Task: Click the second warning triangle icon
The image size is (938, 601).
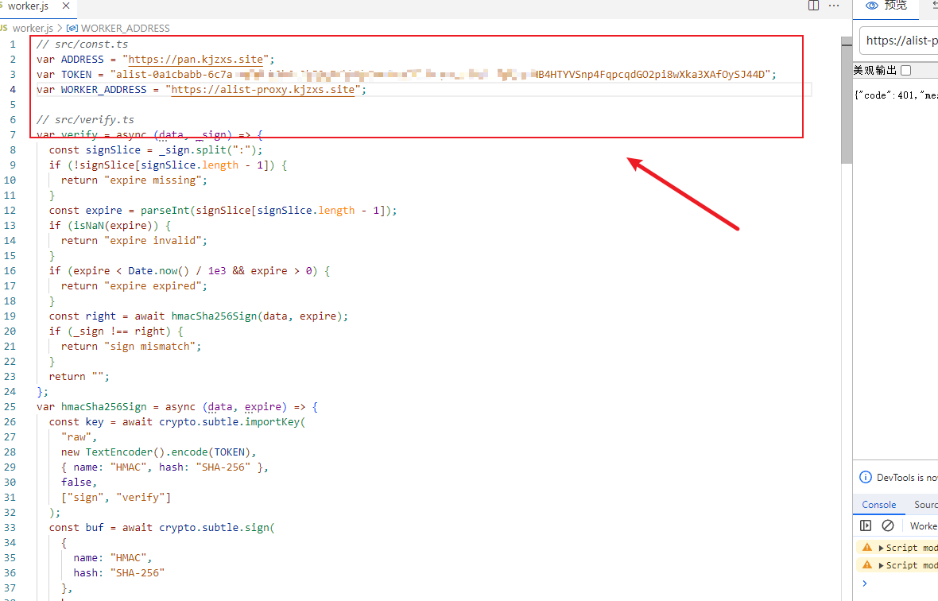Action: pos(867,565)
